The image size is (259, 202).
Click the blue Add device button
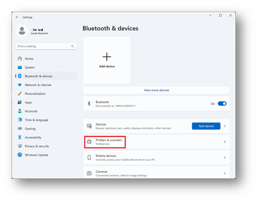point(206,126)
